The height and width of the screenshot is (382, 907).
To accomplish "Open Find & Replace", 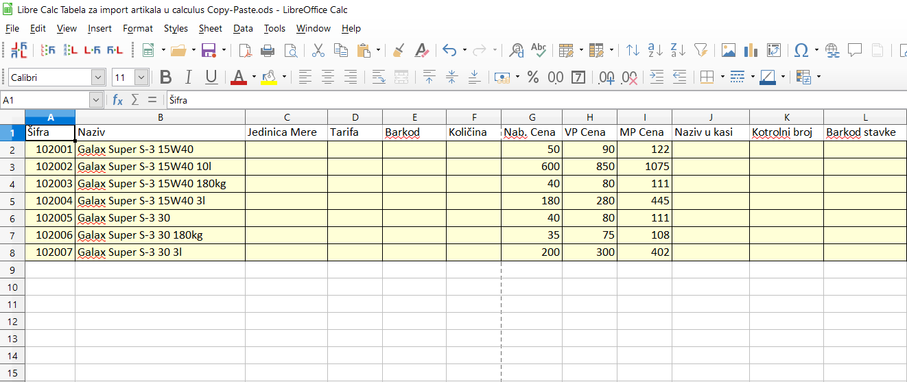I will coord(517,50).
